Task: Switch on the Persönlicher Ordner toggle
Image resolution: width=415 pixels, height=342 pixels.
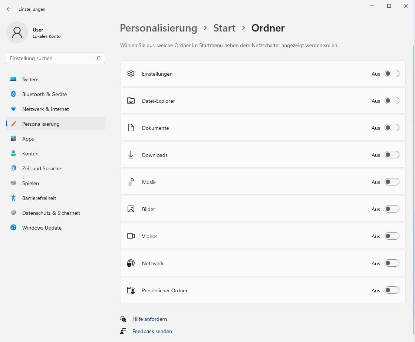Action: click(392, 290)
